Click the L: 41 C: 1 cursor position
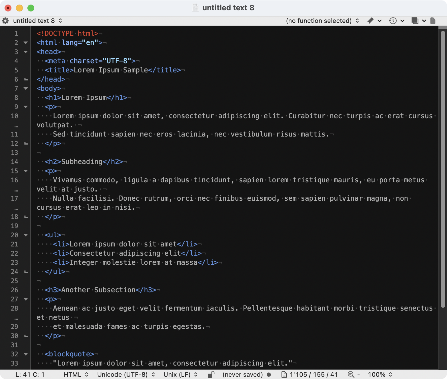The image size is (447, 379). [x=30, y=374]
